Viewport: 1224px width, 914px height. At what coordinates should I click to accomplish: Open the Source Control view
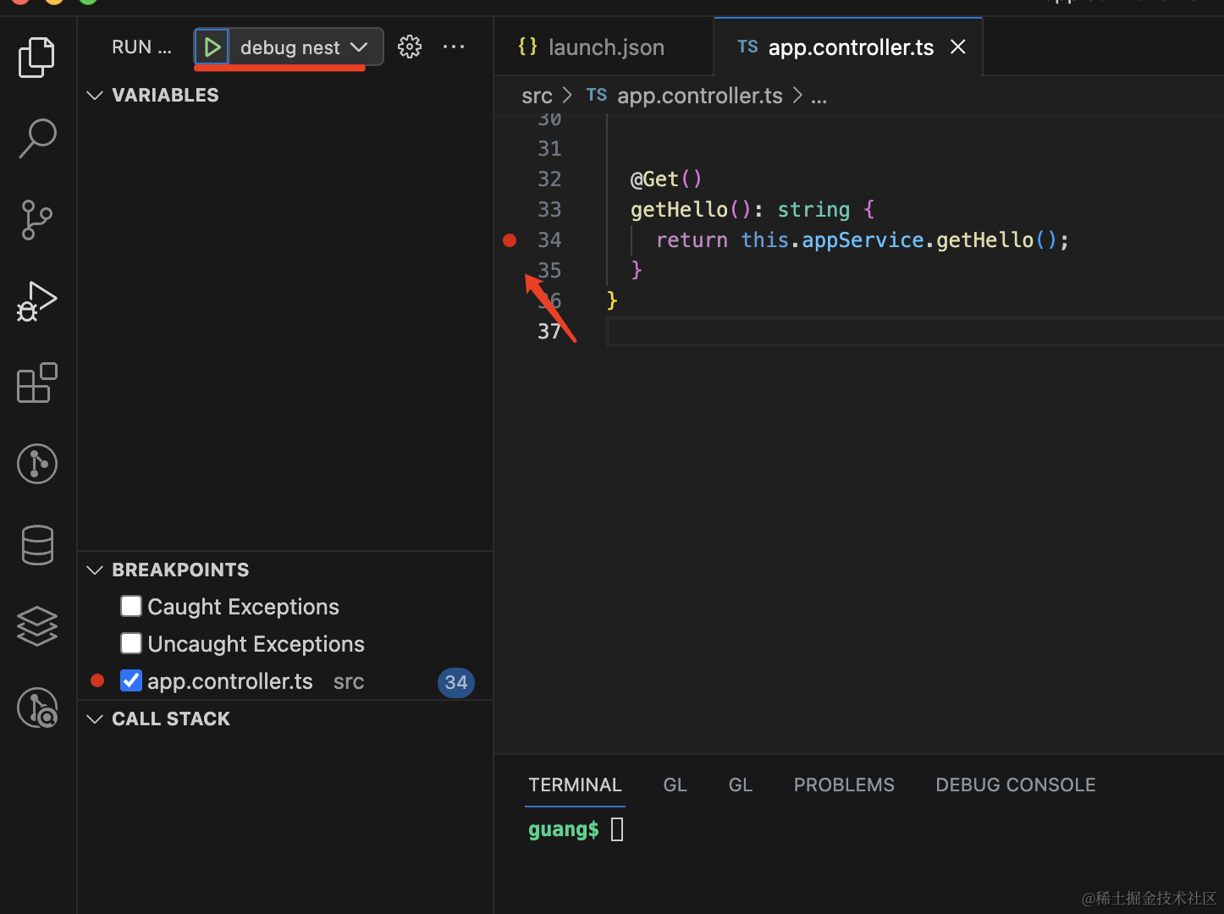click(x=37, y=220)
